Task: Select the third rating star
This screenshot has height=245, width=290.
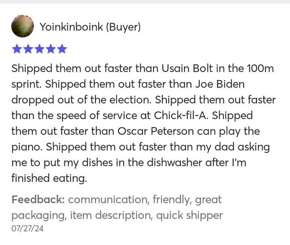Action: 39,49
